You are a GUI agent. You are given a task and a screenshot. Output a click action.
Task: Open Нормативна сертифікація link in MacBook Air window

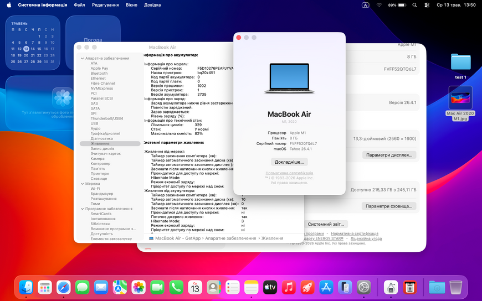(289, 173)
